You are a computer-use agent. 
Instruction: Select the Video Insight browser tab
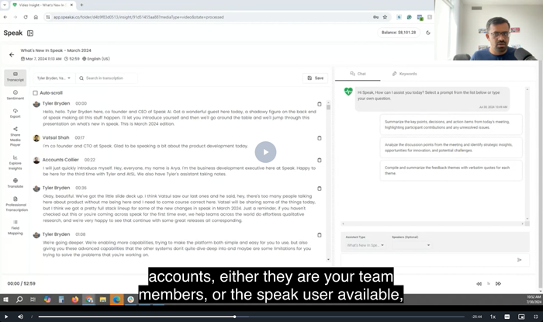pos(42,5)
